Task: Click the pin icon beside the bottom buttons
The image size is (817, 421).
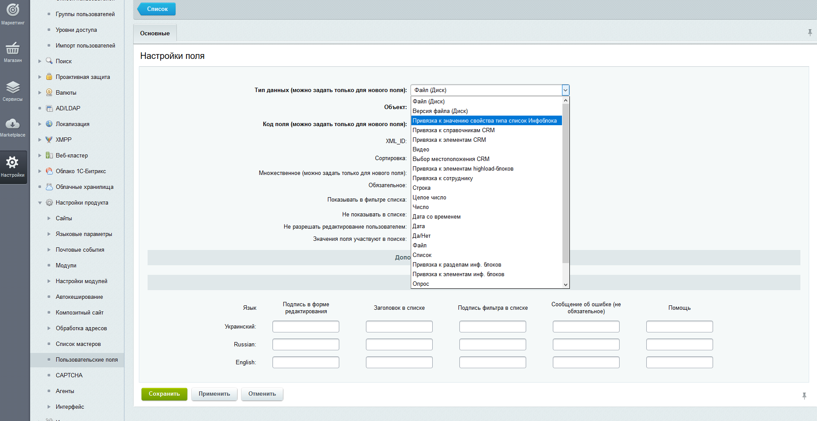Action: click(x=804, y=396)
